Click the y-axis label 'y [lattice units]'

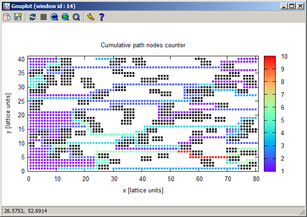pyautogui.click(x=9, y=113)
